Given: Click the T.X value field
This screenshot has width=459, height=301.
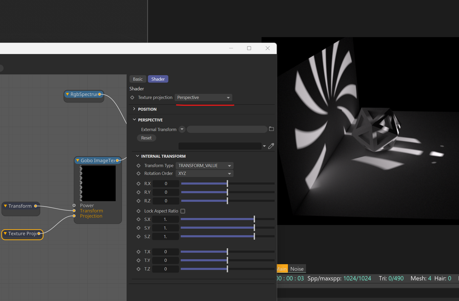Looking at the screenshot, I should point(166,252).
